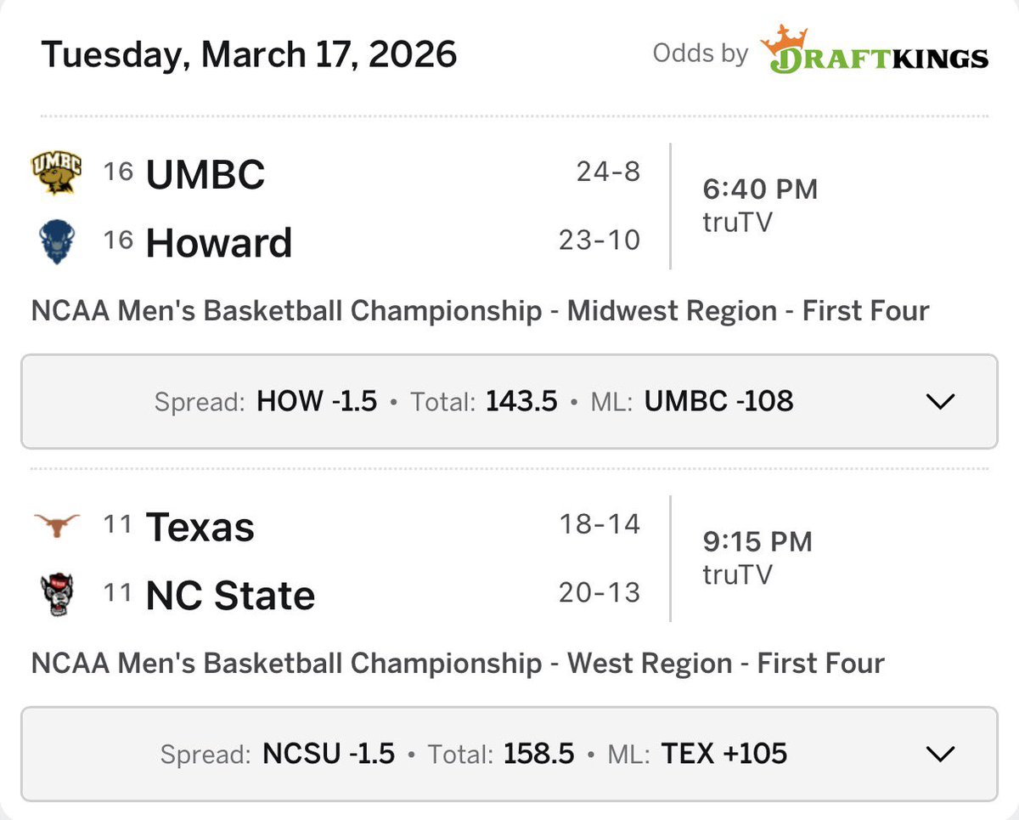The image size is (1019, 820).
Task: Open the NC State team page
Action: coord(230,596)
